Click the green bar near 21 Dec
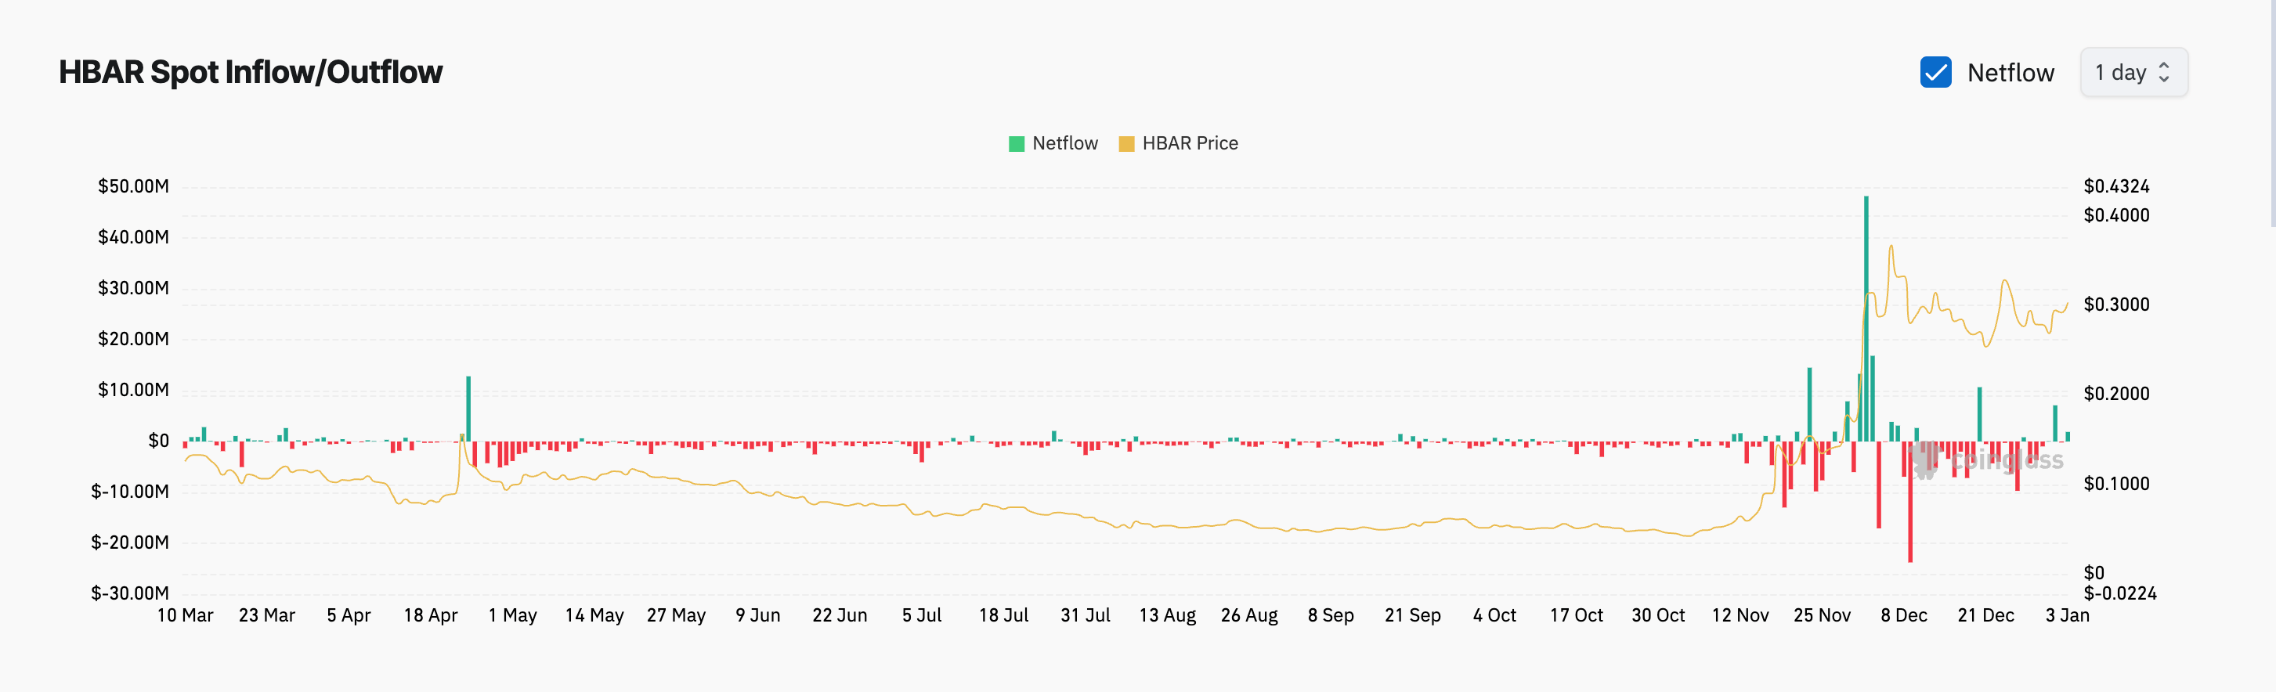This screenshot has width=2276, height=692. tap(1979, 414)
